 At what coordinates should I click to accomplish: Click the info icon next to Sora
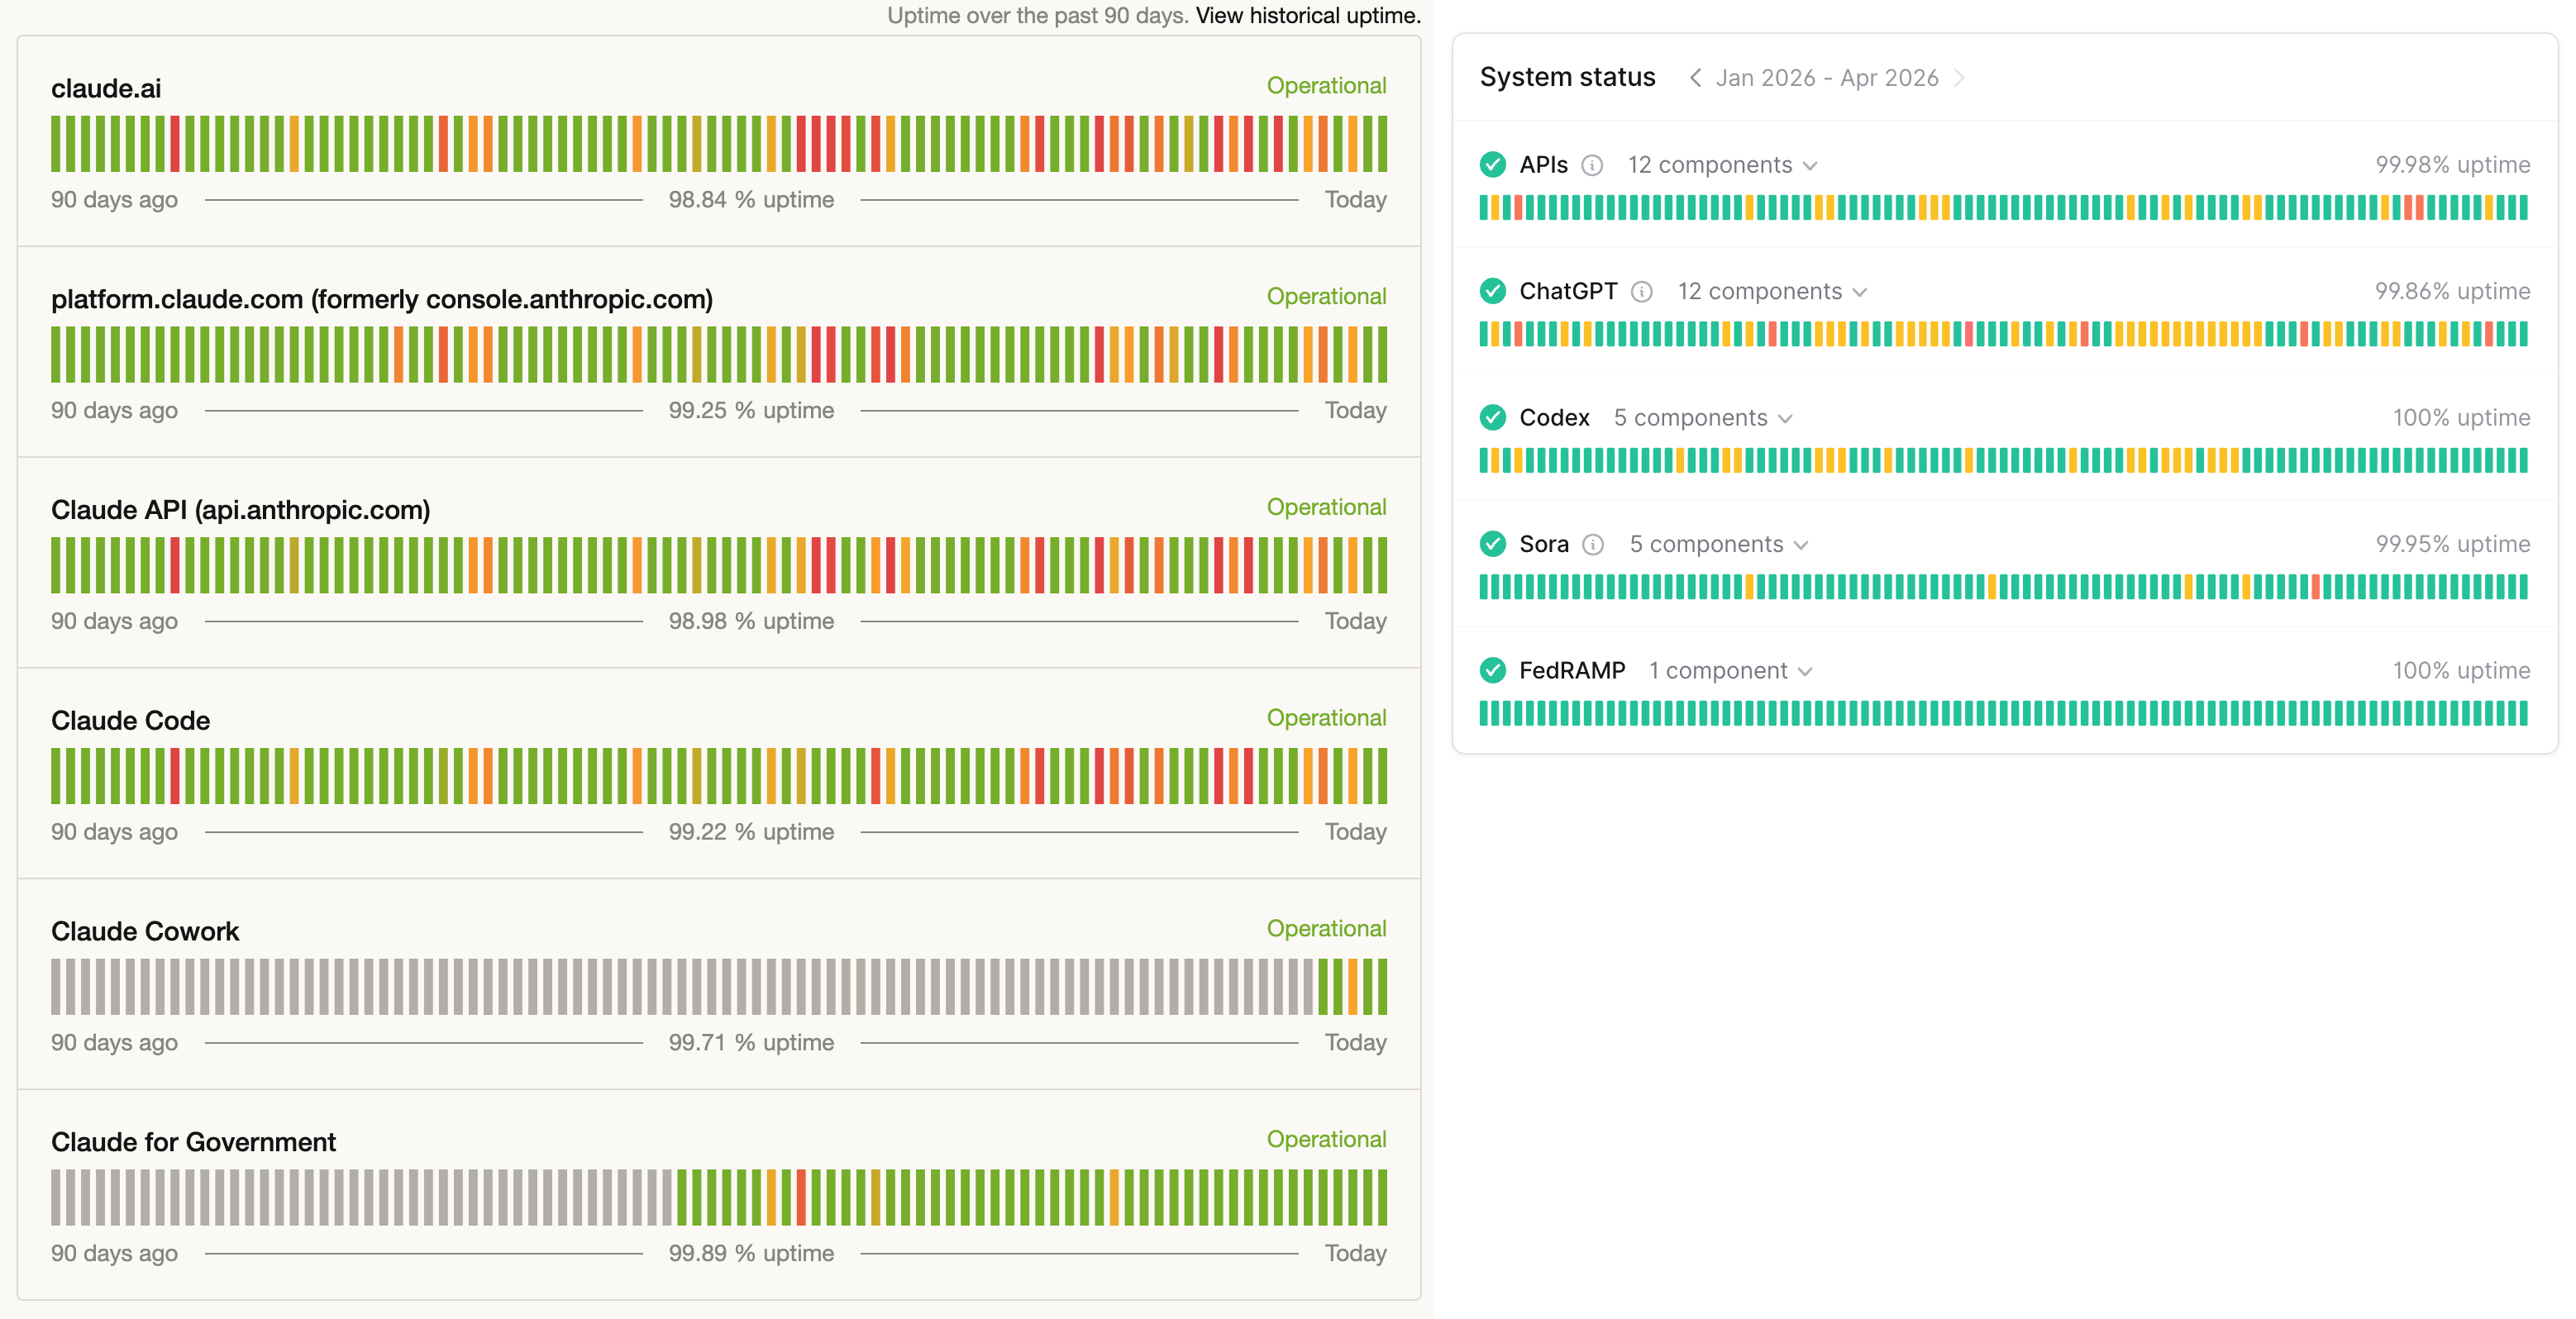tap(1593, 545)
